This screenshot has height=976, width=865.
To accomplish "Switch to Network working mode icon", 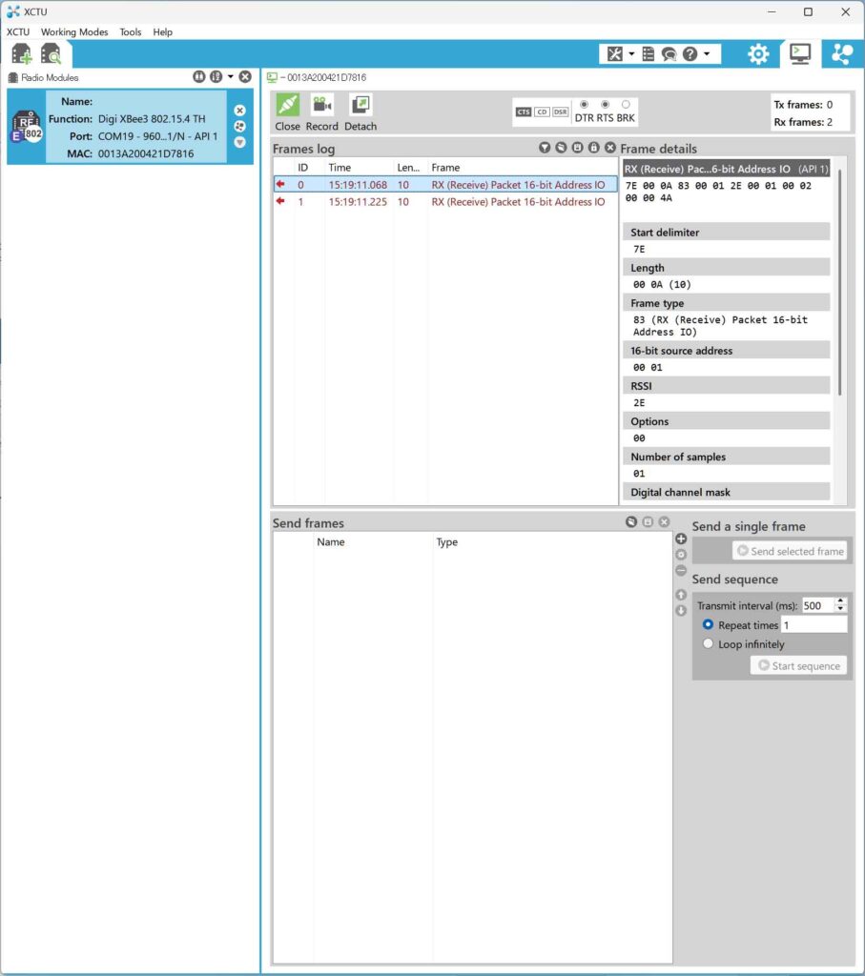I will click(842, 54).
